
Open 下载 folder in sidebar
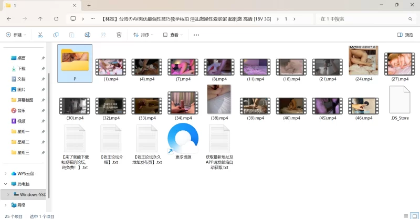point(22,68)
